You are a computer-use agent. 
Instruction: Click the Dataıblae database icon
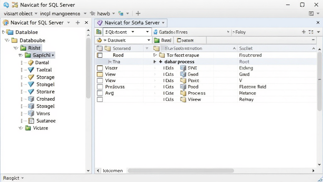pos(10,32)
